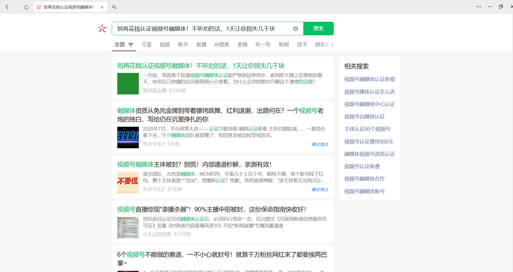The image size is (513, 272).
Task: Switch to the 新闻 tab
Action: click(x=284, y=45)
